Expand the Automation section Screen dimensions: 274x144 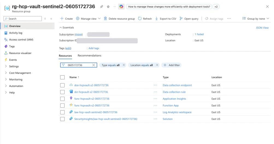(x=16, y=86)
